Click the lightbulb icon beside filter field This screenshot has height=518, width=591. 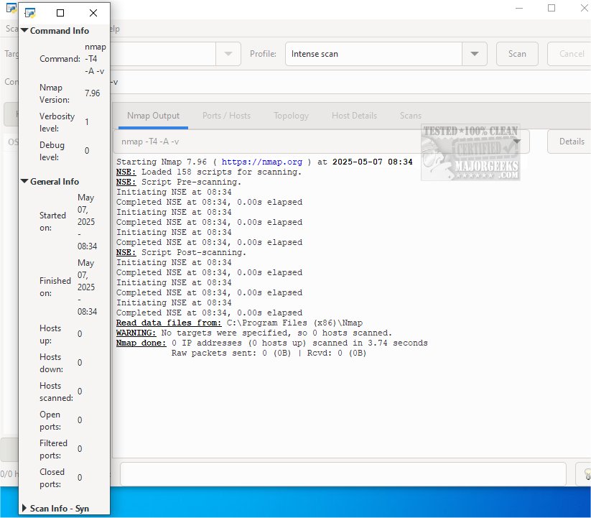coord(587,474)
